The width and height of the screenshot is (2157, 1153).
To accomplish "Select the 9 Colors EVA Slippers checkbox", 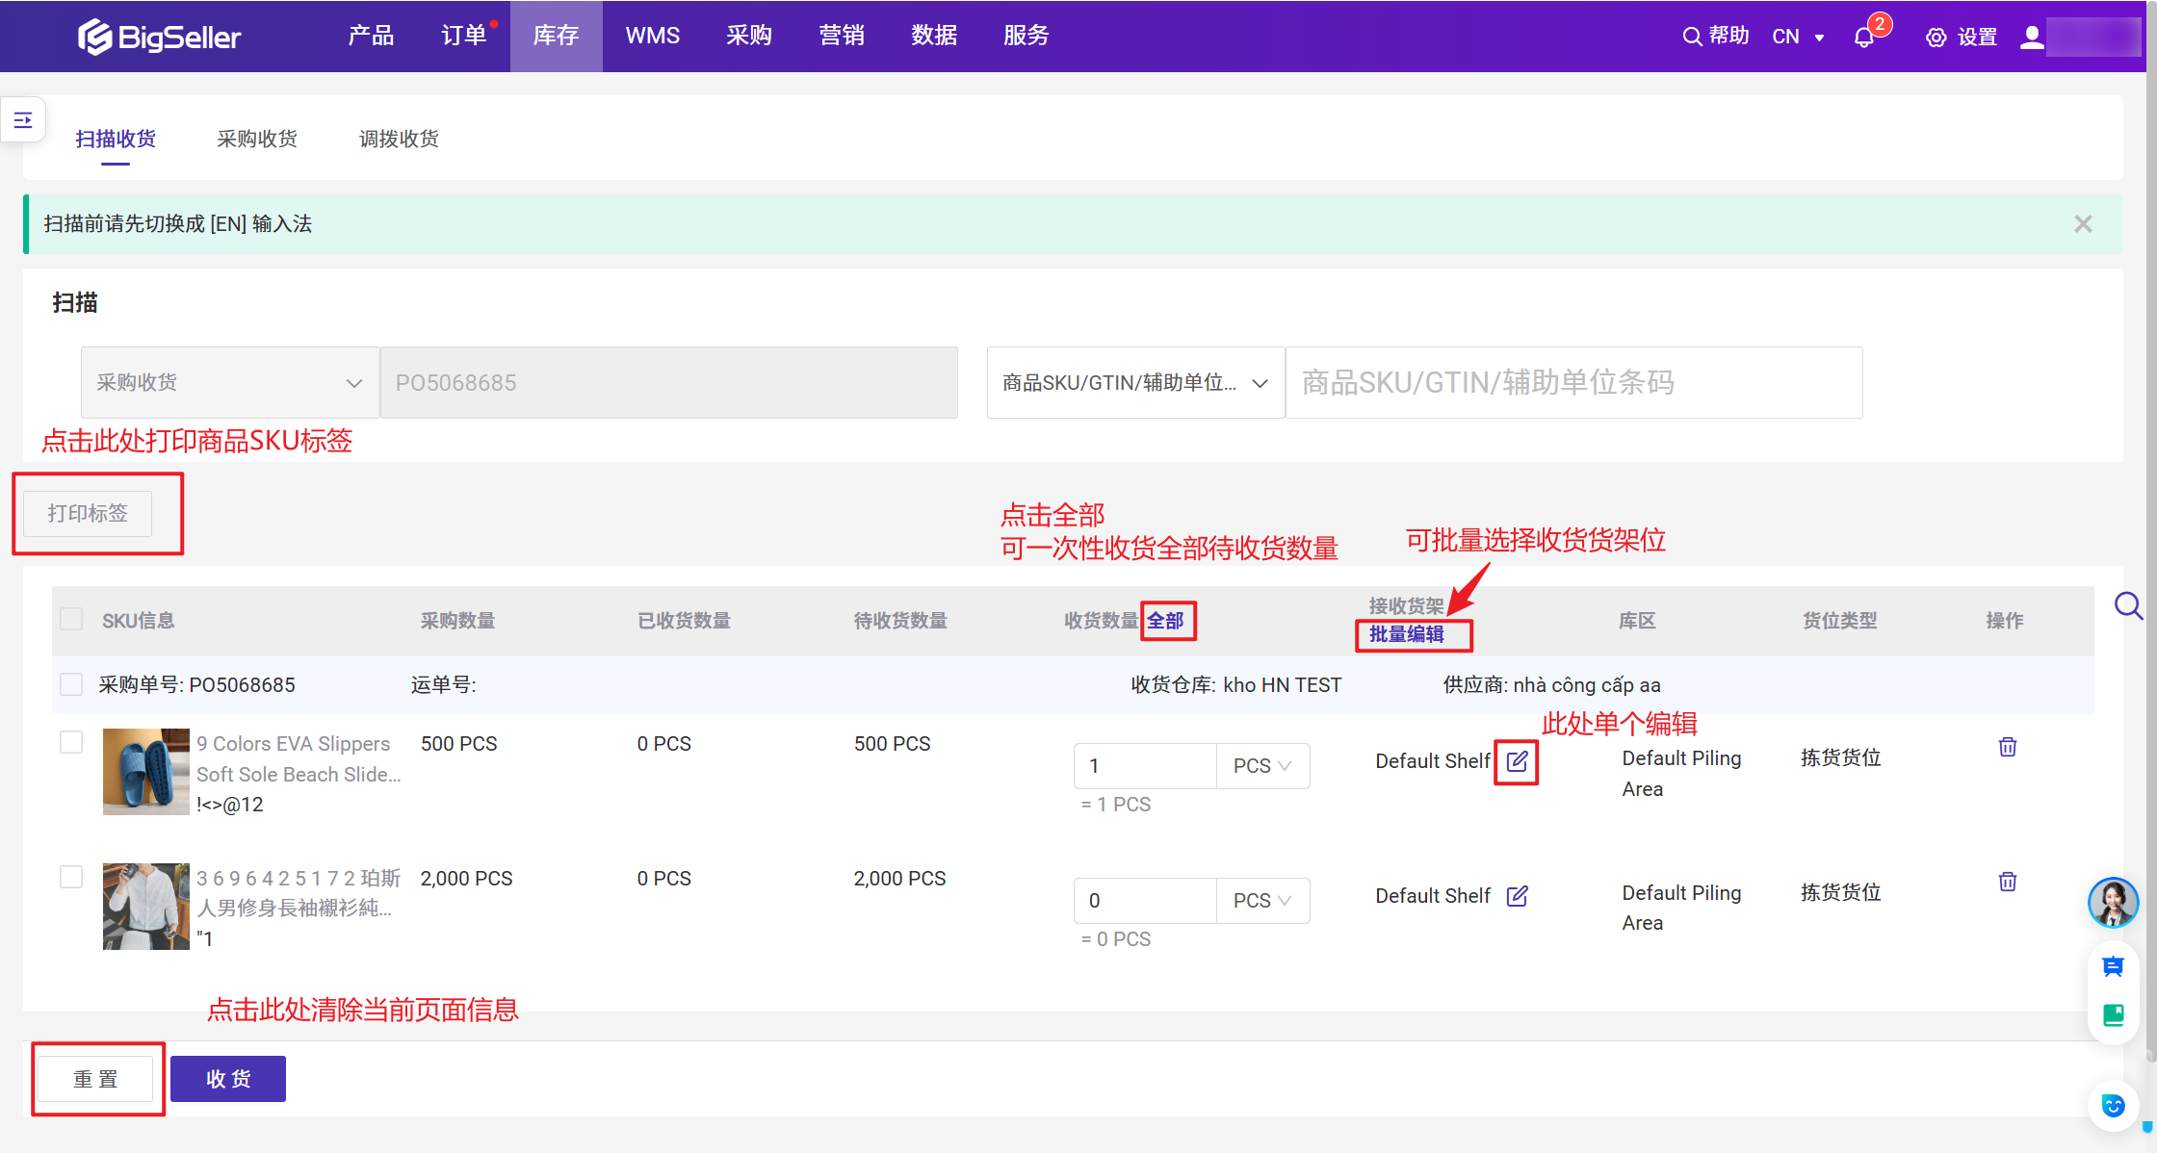I will (x=71, y=742).
